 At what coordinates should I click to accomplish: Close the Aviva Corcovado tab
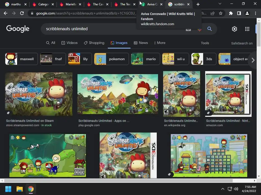(x=161, y=4)
